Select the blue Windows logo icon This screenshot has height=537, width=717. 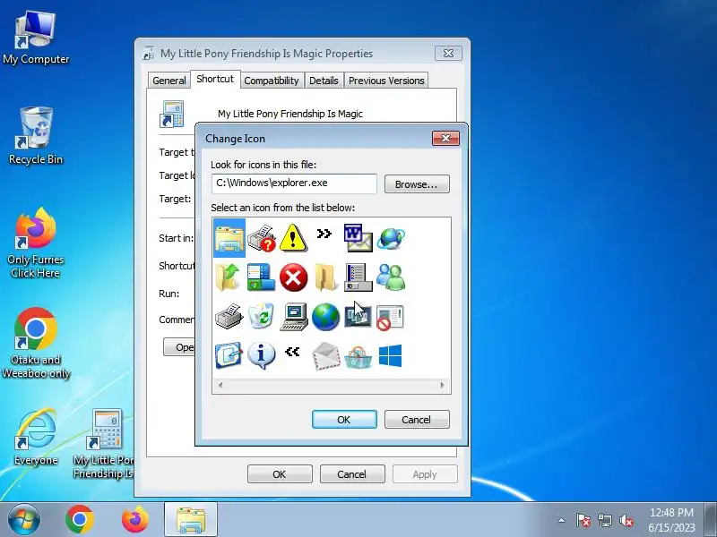[390, 355]
